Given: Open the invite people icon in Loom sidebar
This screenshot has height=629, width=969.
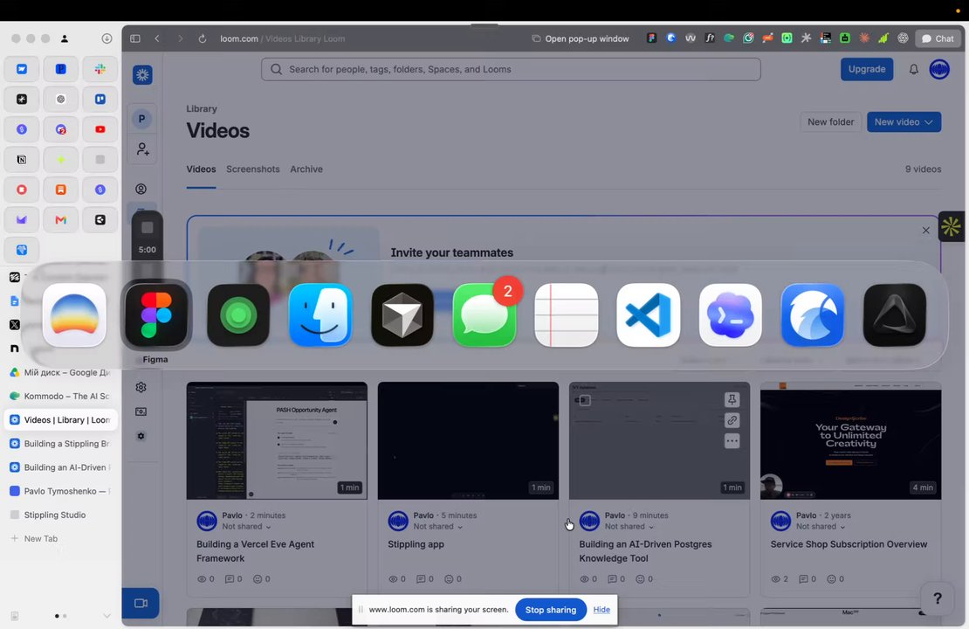Looking at the screenshot, I should [x=142, y=149].
